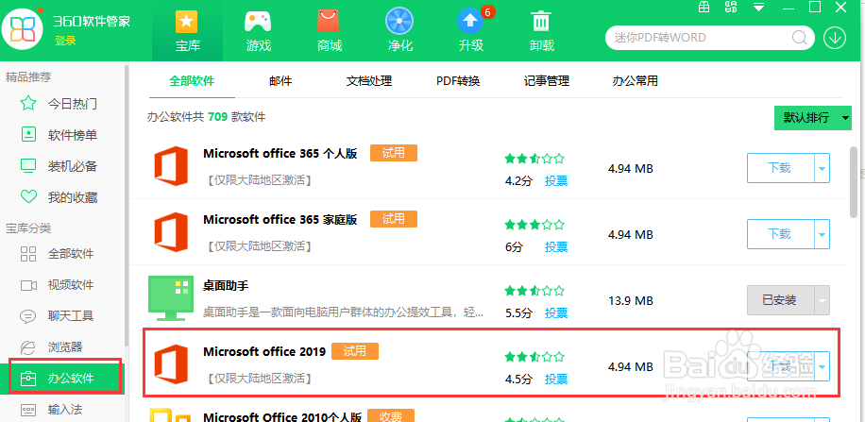Open the main menu triangle icon

[759, 7]
